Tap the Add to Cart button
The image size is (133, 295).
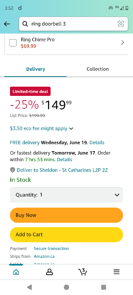pos(66,235)
